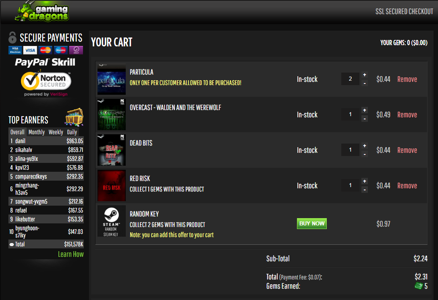This screenshot has width=438, height=300.
Task: Remove Red Risk from the cart
Action: (407, 185)
